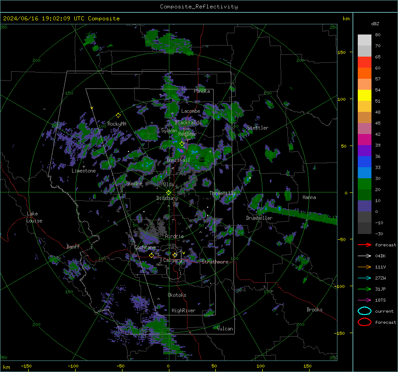Image resolution: width=398 pixels, height=372 pixels.
Task: Select the 0 dBZ purple color swatch
Action: pyautogui.click(x=364, y=206)
